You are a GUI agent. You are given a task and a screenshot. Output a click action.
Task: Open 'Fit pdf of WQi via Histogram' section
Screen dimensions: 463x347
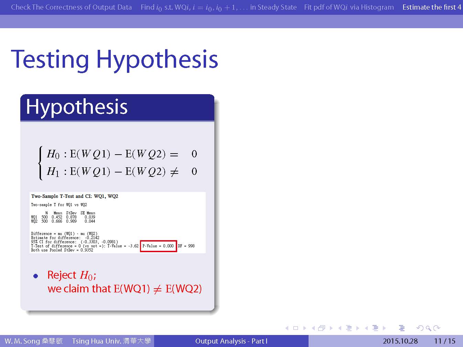pyautogui.click(x=349, y=7)
